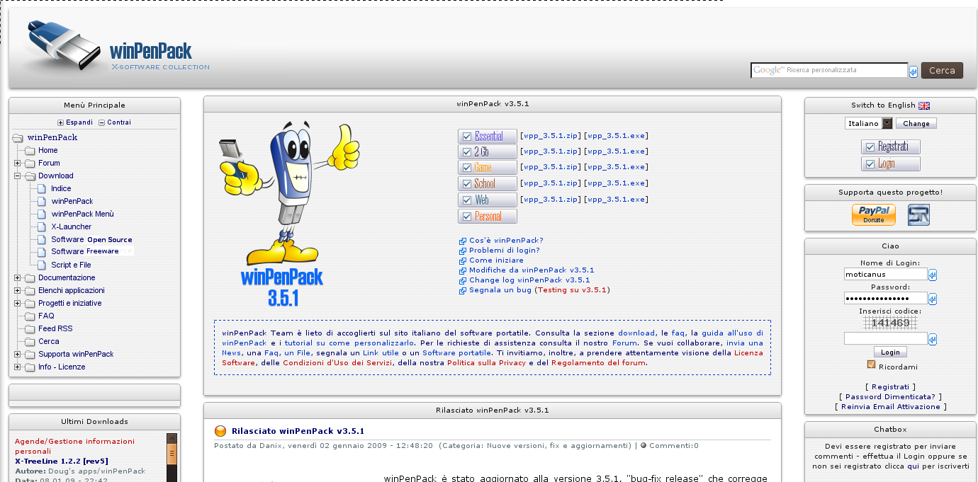This screenshot has height=482, width=978.
Task: Click the Inserisci codice input field
Action: click(x=885, y=339)
